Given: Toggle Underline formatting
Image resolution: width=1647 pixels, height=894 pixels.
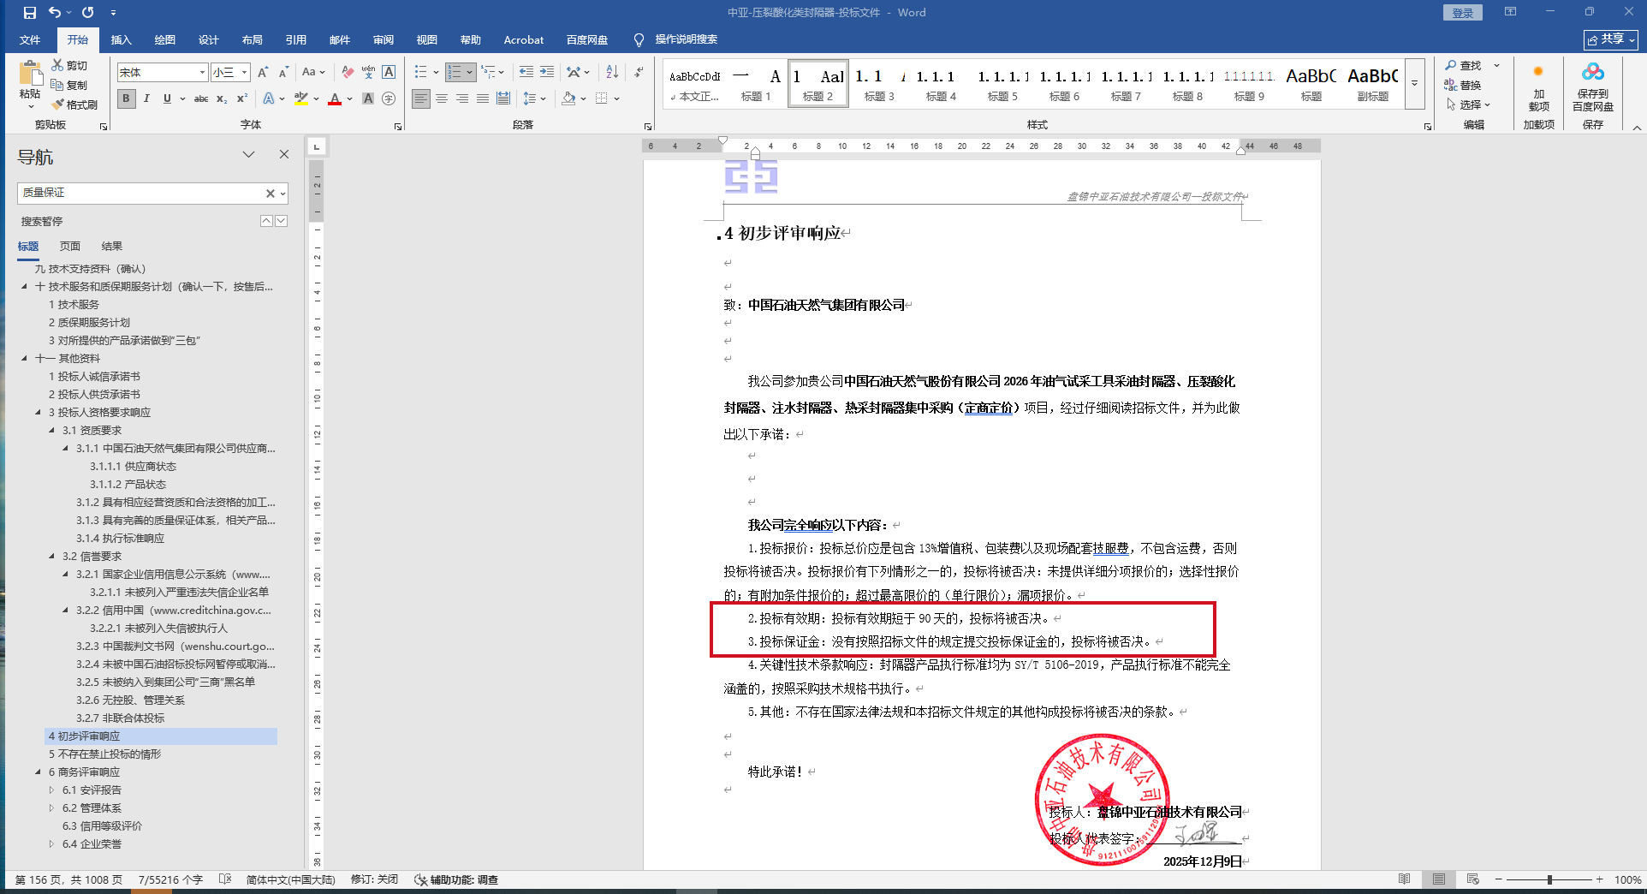Looking at the screenshot, I should click(167, 98).
